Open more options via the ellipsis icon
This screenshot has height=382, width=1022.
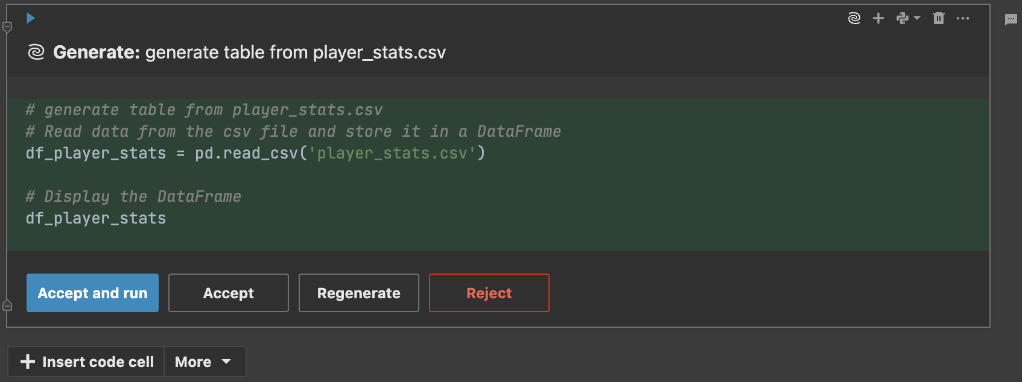963,18
